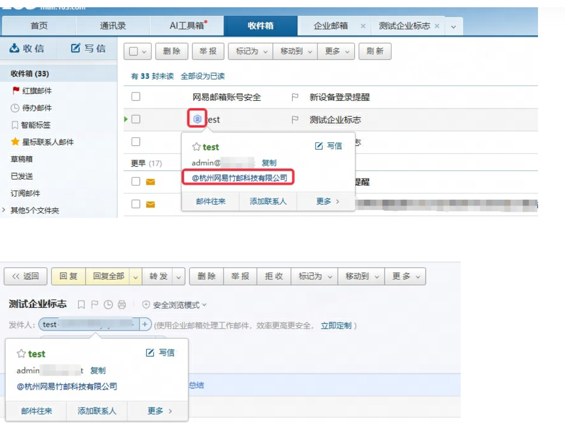Close the 测试企业标志 tab
This screenshot has height=423, width=565.
pos(437,26)
